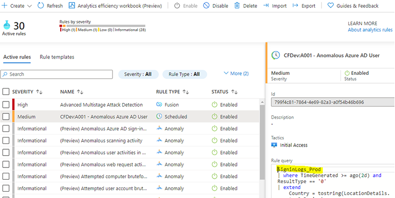Image resolution: width=395 pixels, height=198 pixels.
Task: Sort by the RULE TYPE column arrows
Action: pyautogui.click(x=186, y=92)
